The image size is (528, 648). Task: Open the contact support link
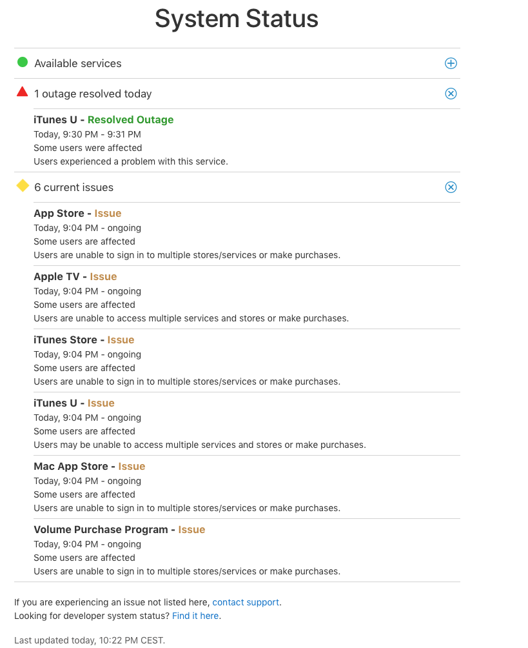246,602
